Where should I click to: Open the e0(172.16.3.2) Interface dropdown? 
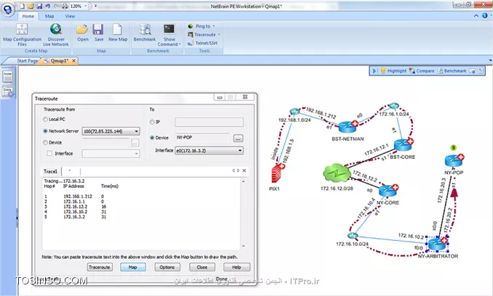click(x=209, y=150)
